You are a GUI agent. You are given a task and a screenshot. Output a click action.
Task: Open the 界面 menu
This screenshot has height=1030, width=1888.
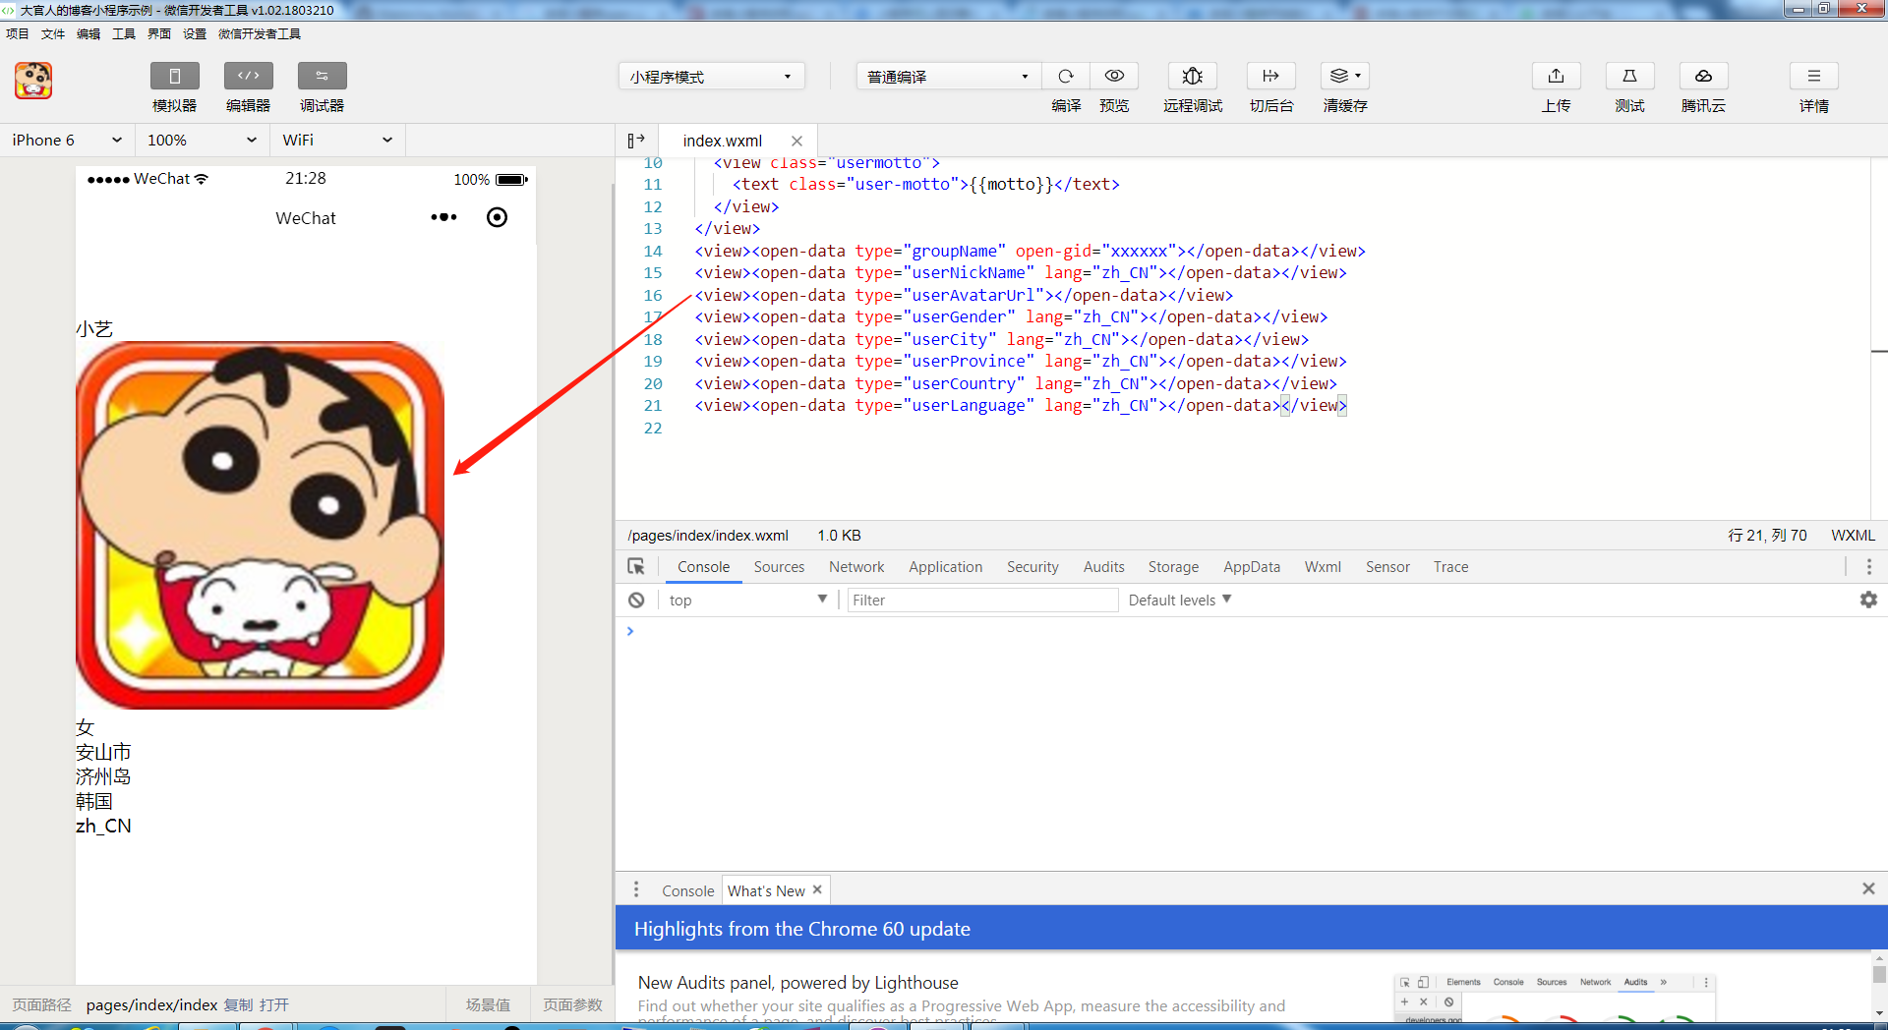click(x=159, y=33)
